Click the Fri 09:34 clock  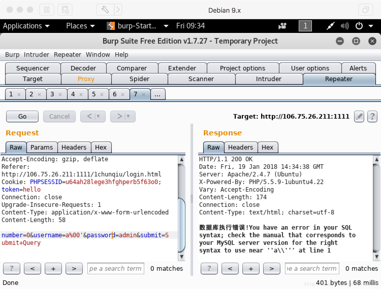(190, 26)
